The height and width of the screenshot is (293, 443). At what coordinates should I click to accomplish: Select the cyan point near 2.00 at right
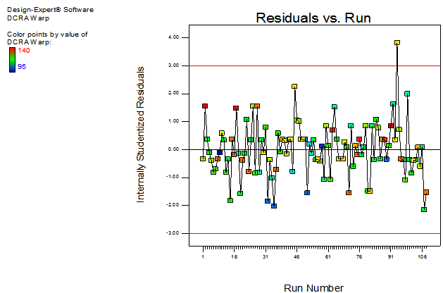point(407,94)
